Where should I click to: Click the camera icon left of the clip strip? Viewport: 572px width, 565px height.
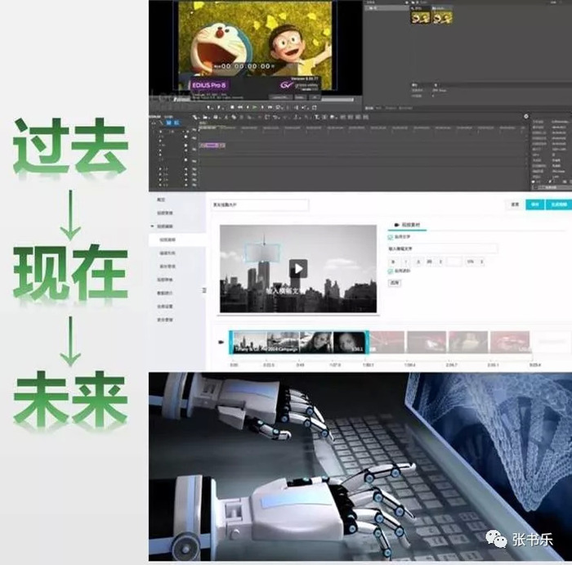pos(221,342)
